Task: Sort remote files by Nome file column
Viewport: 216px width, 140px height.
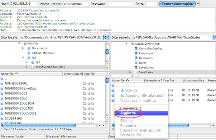Action: click(127, 80)
